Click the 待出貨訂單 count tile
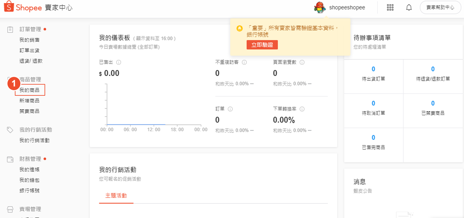The height and width of the screenshot is (218, 464). (x=373, y=73)
